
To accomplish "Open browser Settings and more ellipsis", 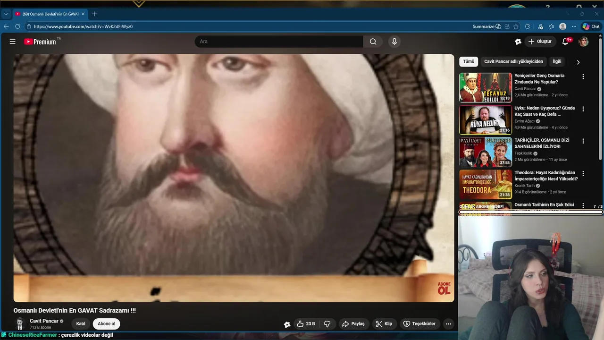I will tap(574, 26).
